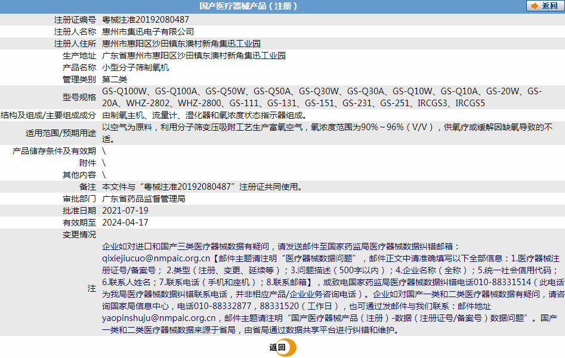Click the 生产地址 label
The width and height of the screenshot is (565, 358).
tap(79, 55)
